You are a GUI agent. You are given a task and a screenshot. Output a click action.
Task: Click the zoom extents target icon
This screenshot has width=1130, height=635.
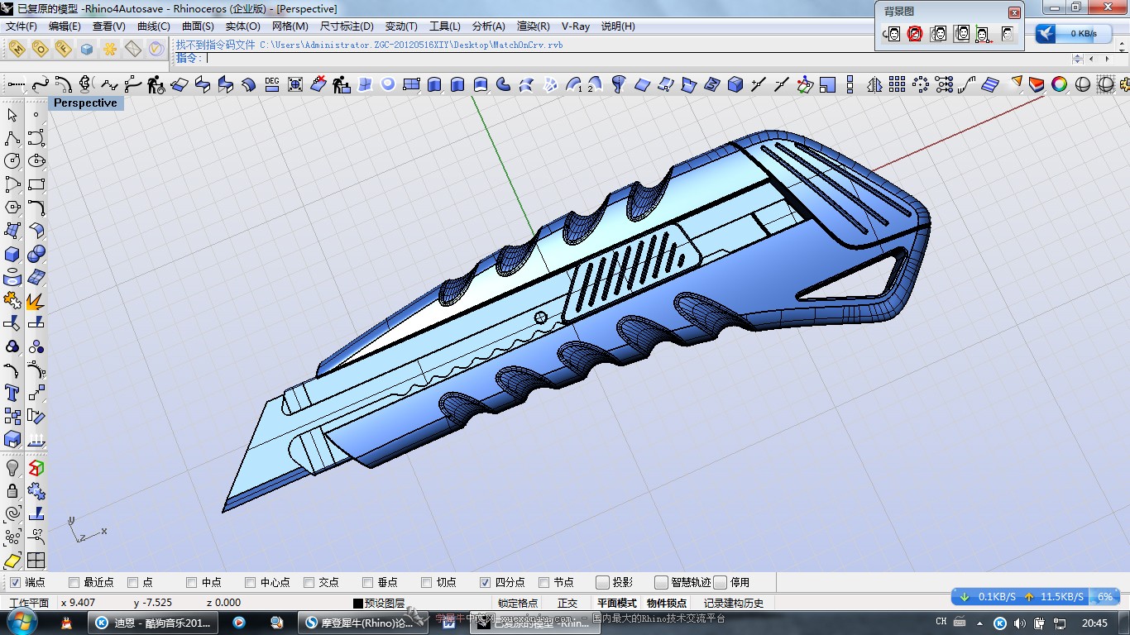(x=295, y=84)
